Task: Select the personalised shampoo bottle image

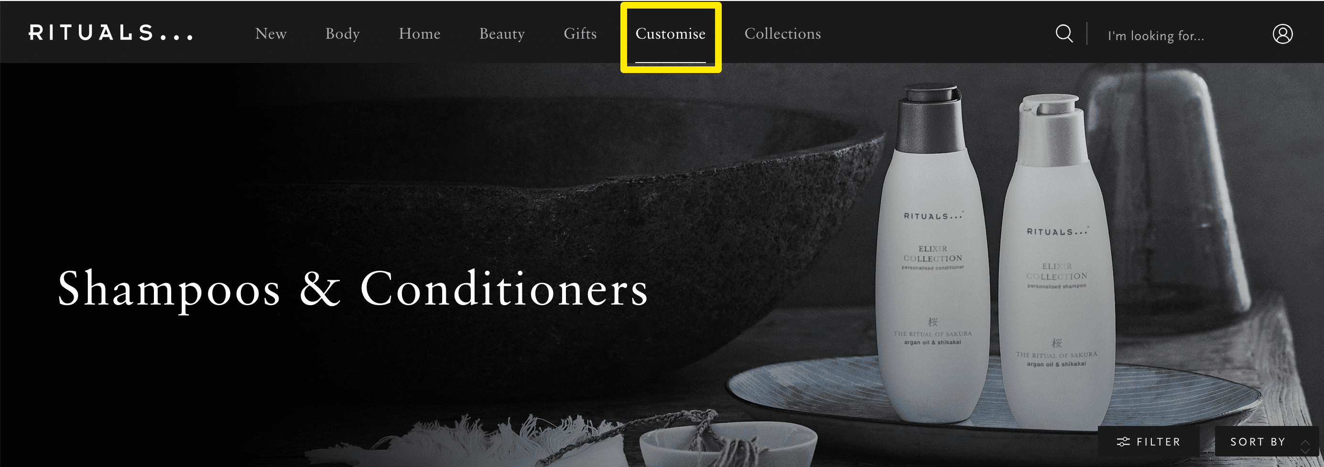Action: pyautogui.click(x=1056, y=262)
